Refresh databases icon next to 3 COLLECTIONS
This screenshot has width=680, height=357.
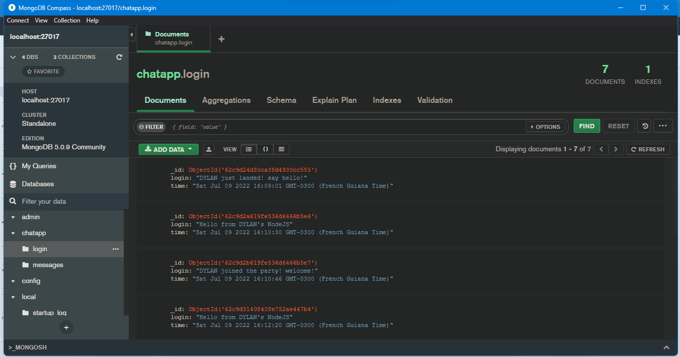click(119, 57)
